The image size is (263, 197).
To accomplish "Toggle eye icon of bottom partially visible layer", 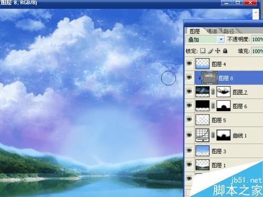I will click(x=189, y=178).
